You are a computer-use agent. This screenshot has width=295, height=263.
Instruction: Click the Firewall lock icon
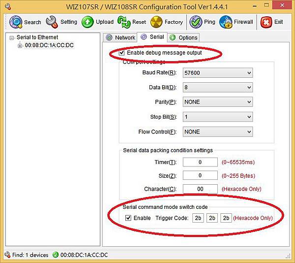pos(226,22)
